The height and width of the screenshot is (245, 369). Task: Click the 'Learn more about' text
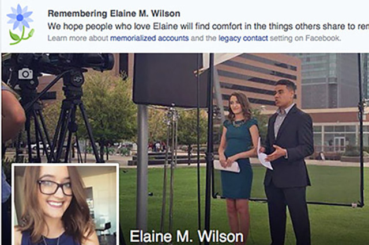tap(78, 38)
